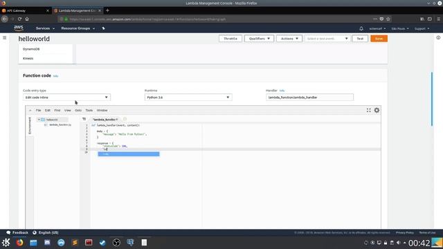Save page to Pocket icon
Viewport: 443px width, 249px height.
pos(381,19)
